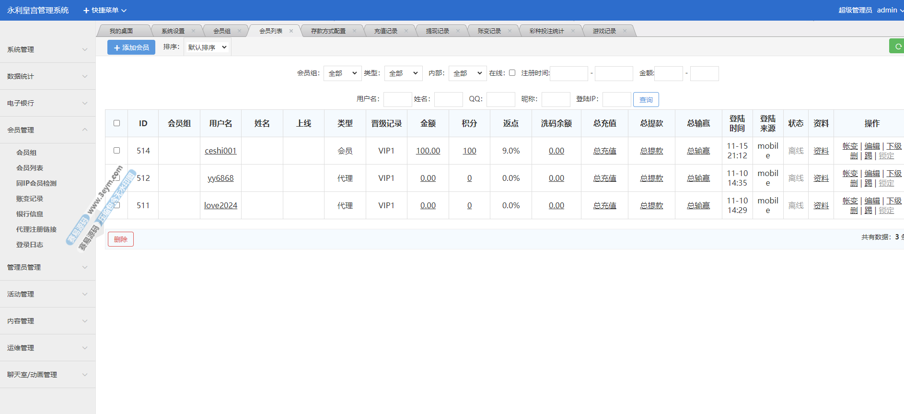Click the red 删除 button below table
This screenshot has height=414, width=904.
(121, 239)
